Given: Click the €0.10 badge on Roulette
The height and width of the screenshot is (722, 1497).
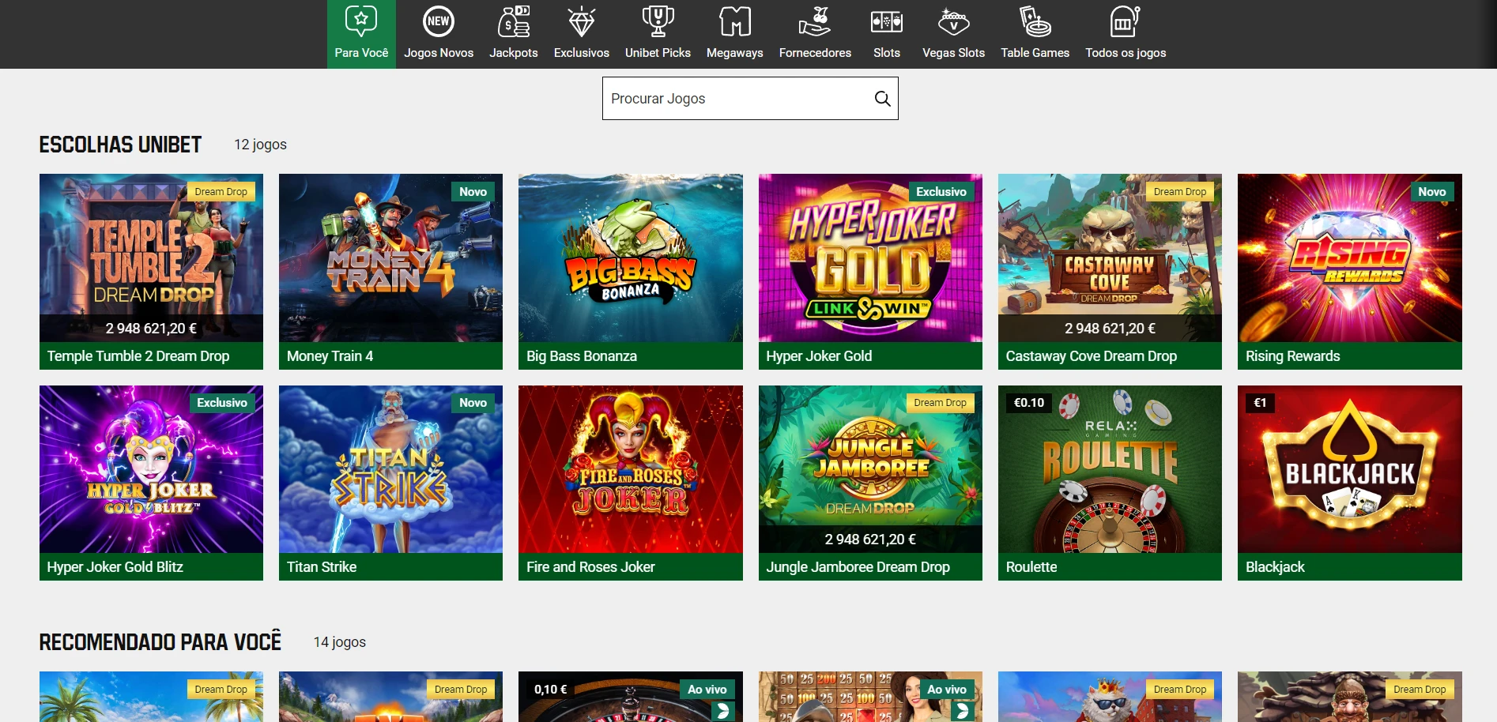Looking at the screenshot, I should [1029, 403].
